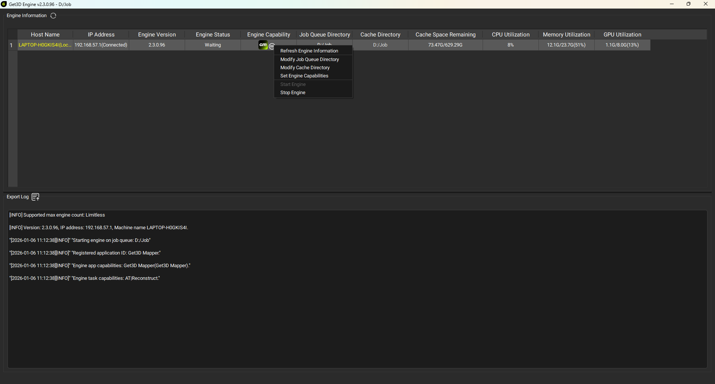Image resolution: width=715 pixels, height=384 pixels.
Task: Click the green GM capability icon
Action: pyautogui.click(x=263, y=45)
